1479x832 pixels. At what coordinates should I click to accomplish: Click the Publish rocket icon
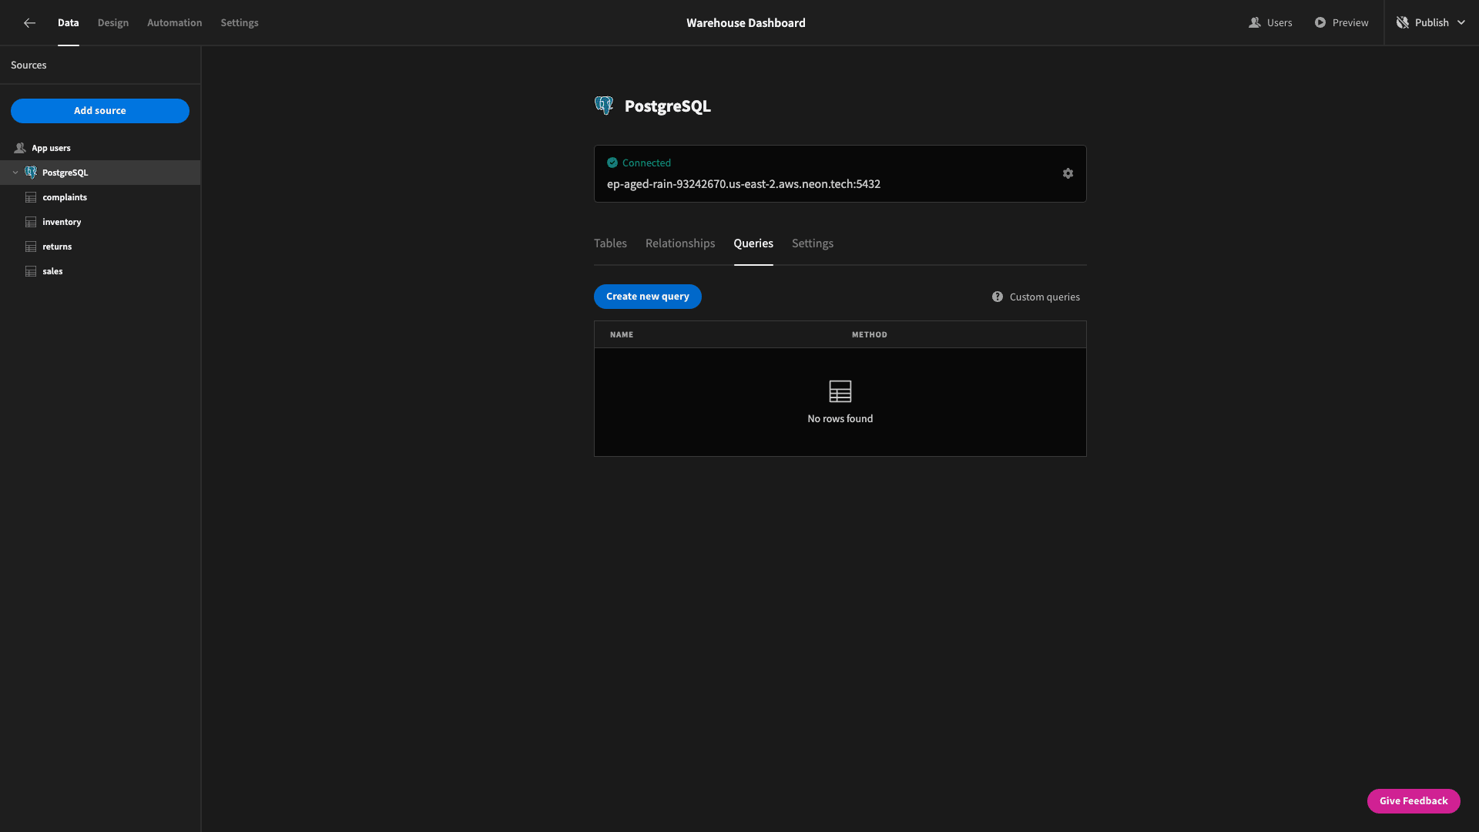(x=1403, y=23)
